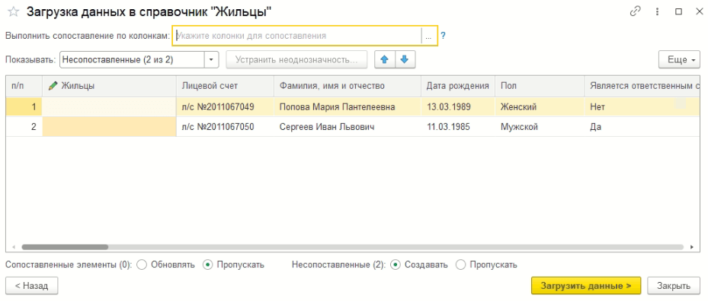The width and height of the screenshot is (708, 301).
Task: Select Попова Мария Пантелеевна cell
Action: 348,107
